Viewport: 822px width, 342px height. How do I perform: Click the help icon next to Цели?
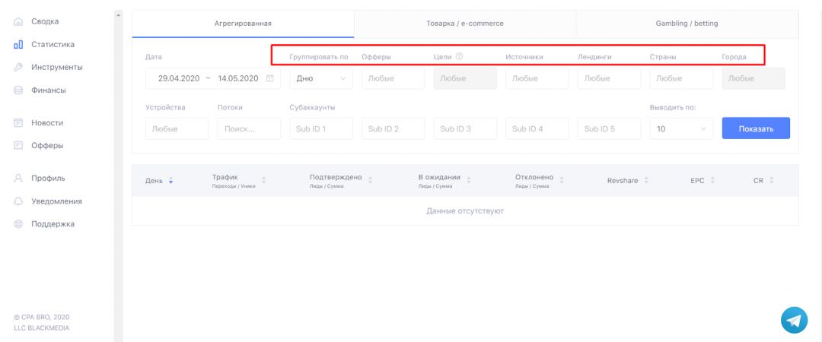click(459, 56)
